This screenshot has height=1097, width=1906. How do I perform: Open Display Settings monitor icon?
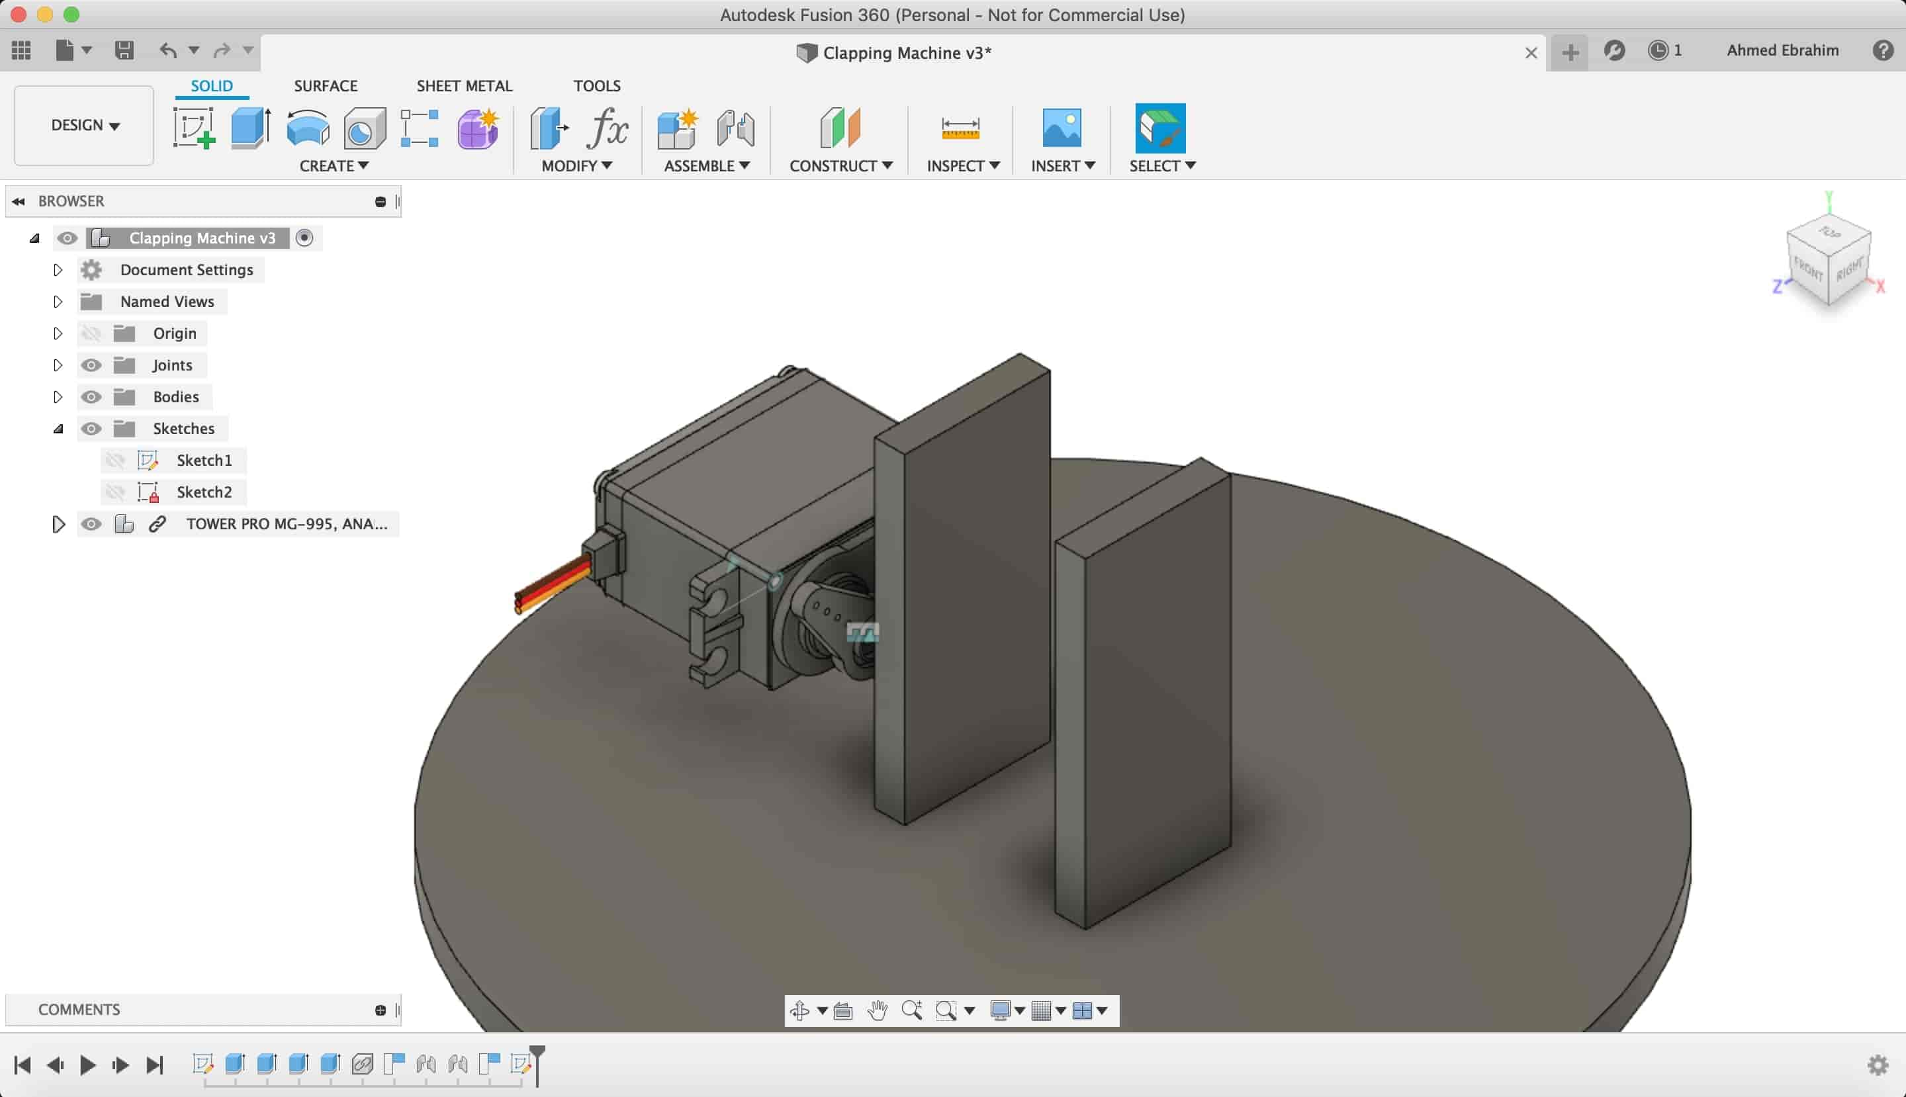[x=1000, y=1010]
